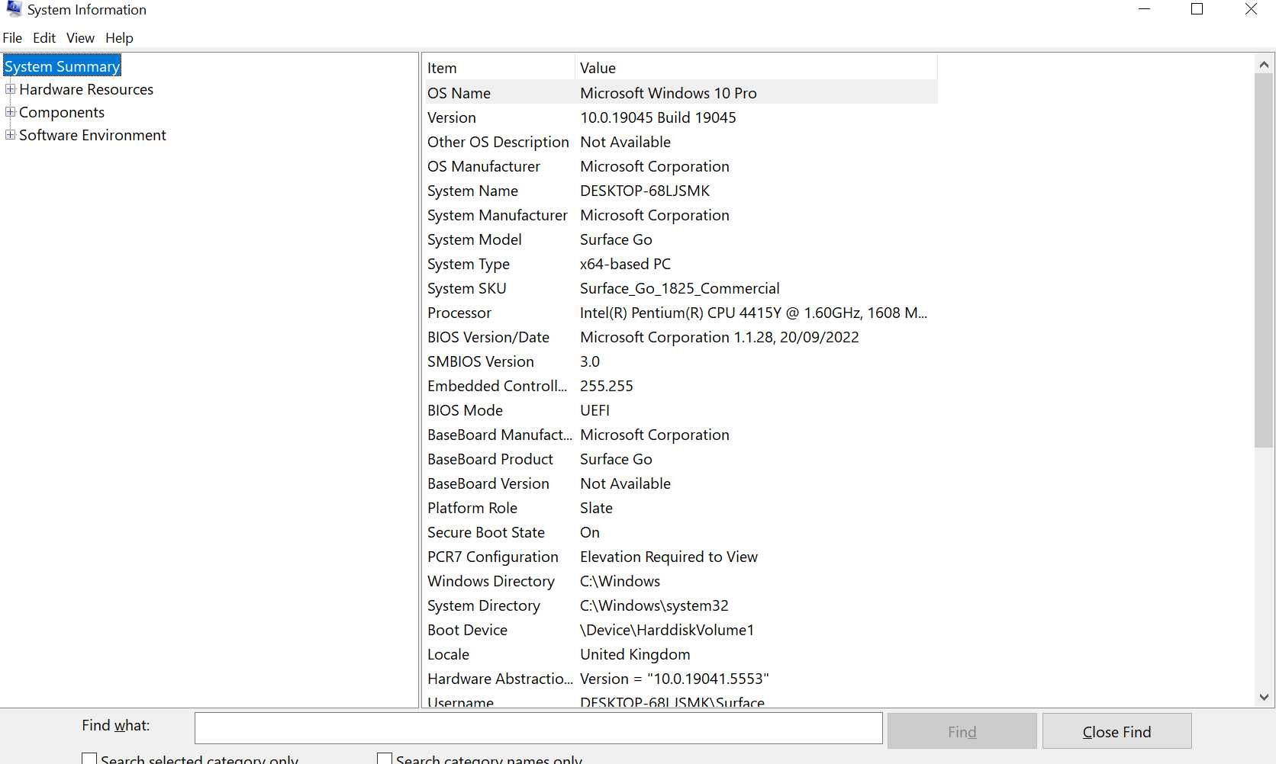Select the System Name row

pos(680,191)
